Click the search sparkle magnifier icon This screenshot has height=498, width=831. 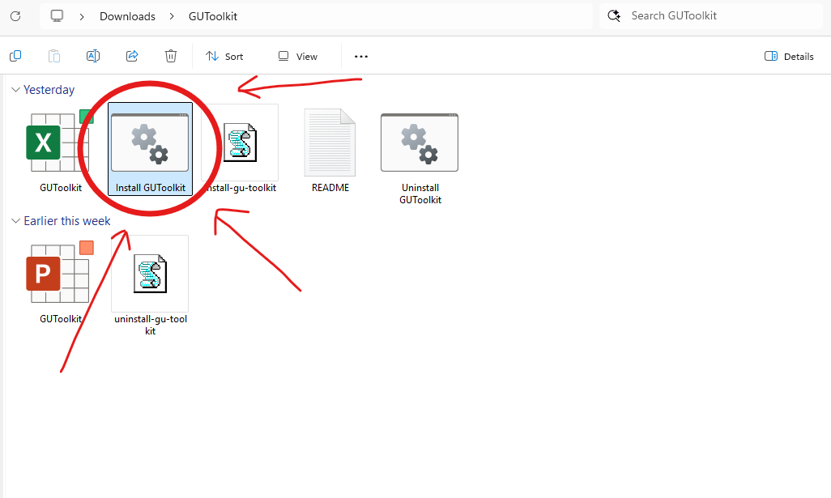pyautogui.click(x=614, y=16)
